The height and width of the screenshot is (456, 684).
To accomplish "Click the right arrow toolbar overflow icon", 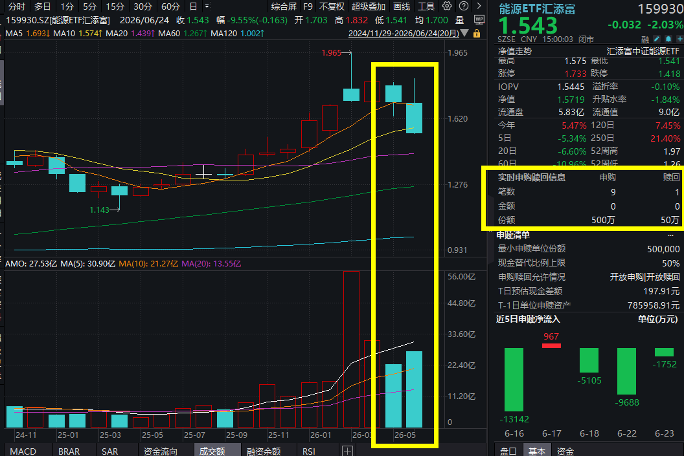I will click(x=479, y=6).
